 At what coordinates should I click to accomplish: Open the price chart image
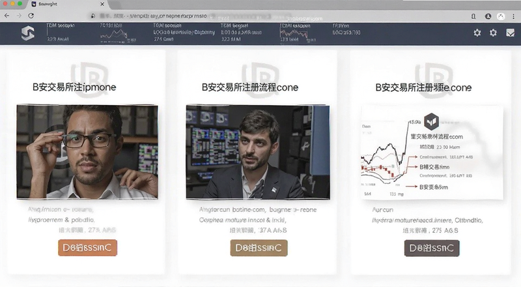432,153
